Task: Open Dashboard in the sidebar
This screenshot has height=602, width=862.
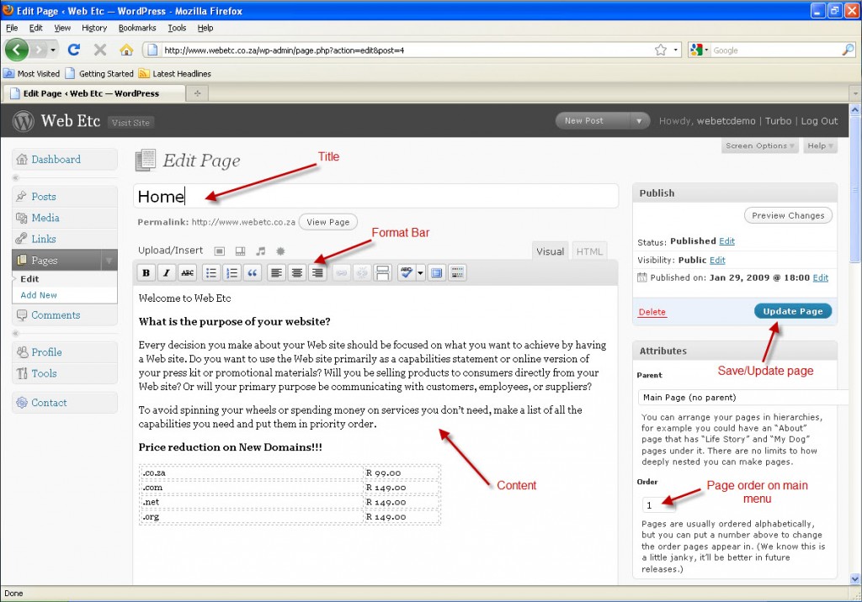Action: [65, 159]
